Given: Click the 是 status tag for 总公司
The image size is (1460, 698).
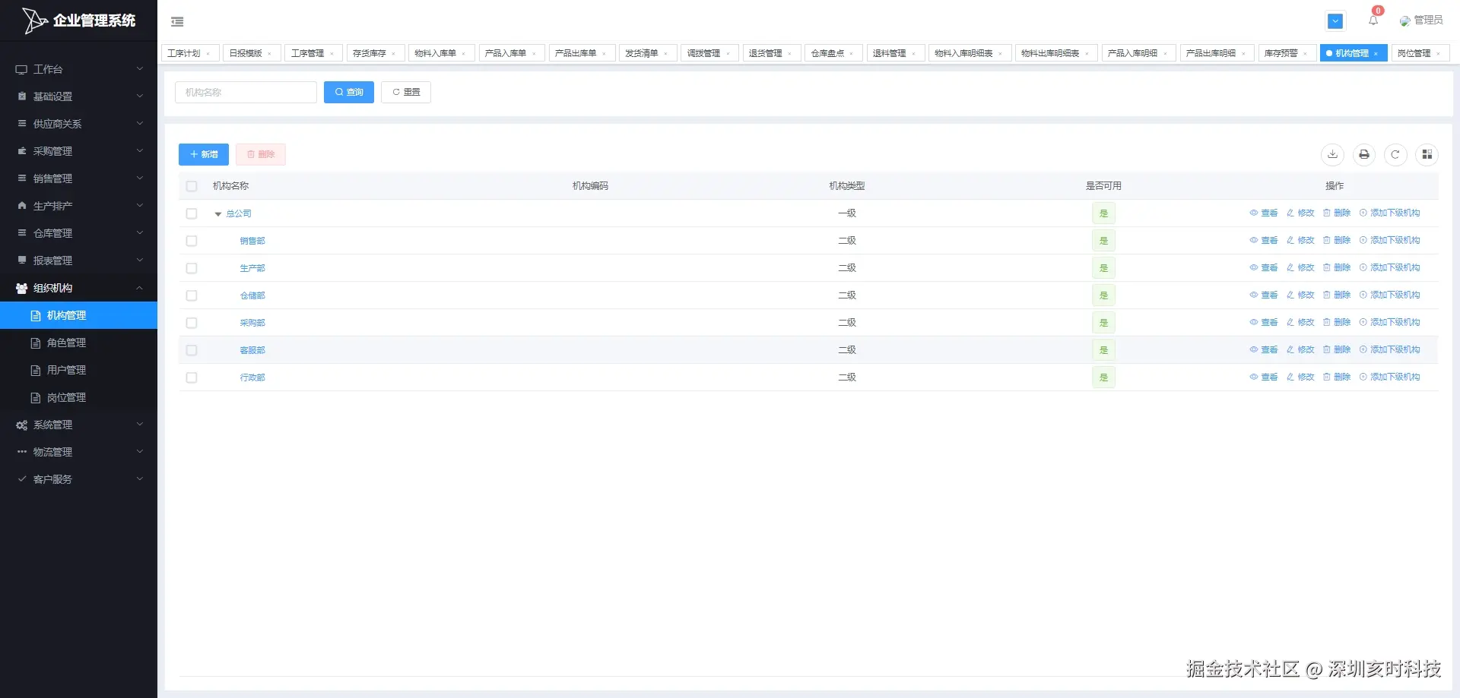Looking at the screenshot, I should [x=1103, y=213].
